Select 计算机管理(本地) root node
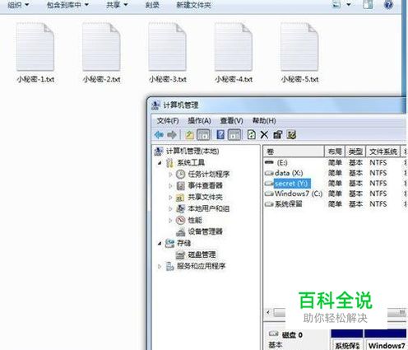408x350 pixels. tap(192, 151)
